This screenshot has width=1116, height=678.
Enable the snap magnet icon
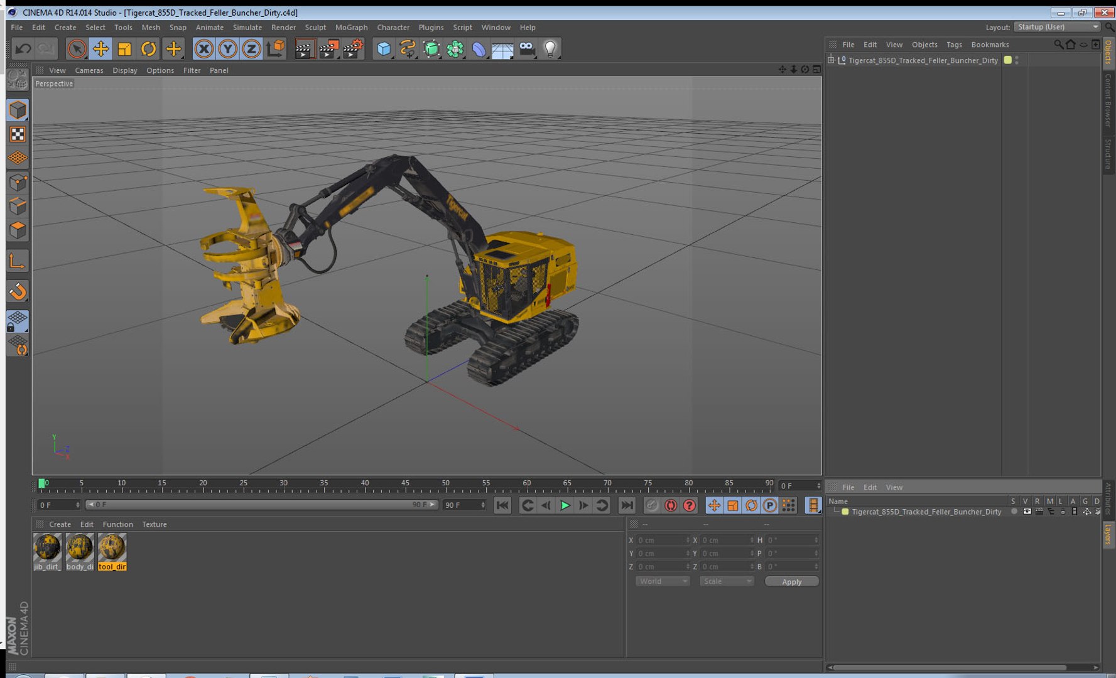18,291
